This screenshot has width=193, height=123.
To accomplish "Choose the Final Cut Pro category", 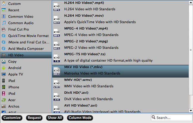I will (26, 29).
